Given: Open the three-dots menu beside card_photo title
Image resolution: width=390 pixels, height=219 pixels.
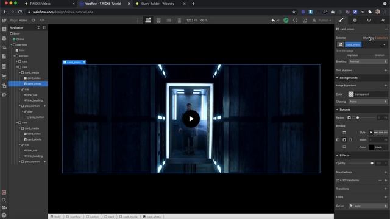Looking at the screenshot, I should pyautogui.click(x=386, y=29).
